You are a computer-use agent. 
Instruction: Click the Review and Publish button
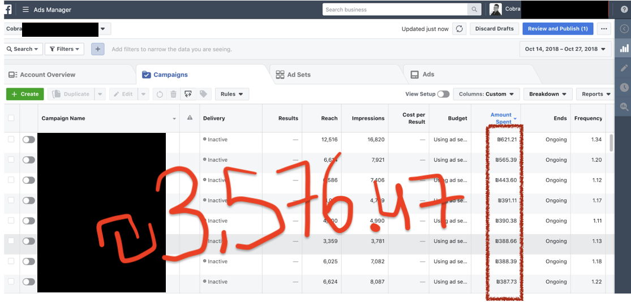coord(557,29)
